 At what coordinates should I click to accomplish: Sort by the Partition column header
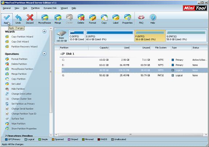point(74,48)
